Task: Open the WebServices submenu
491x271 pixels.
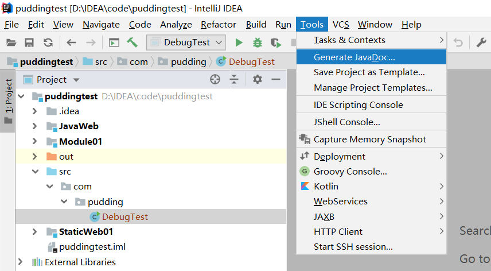Action: point(371,202)
